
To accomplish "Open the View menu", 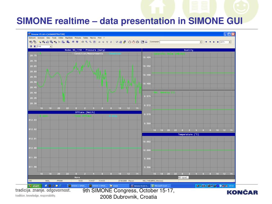I will (x=48, y=38).
